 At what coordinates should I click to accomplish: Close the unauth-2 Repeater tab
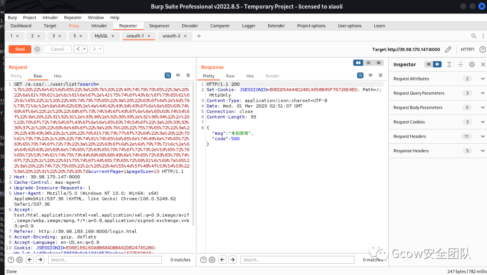(185, 36)
